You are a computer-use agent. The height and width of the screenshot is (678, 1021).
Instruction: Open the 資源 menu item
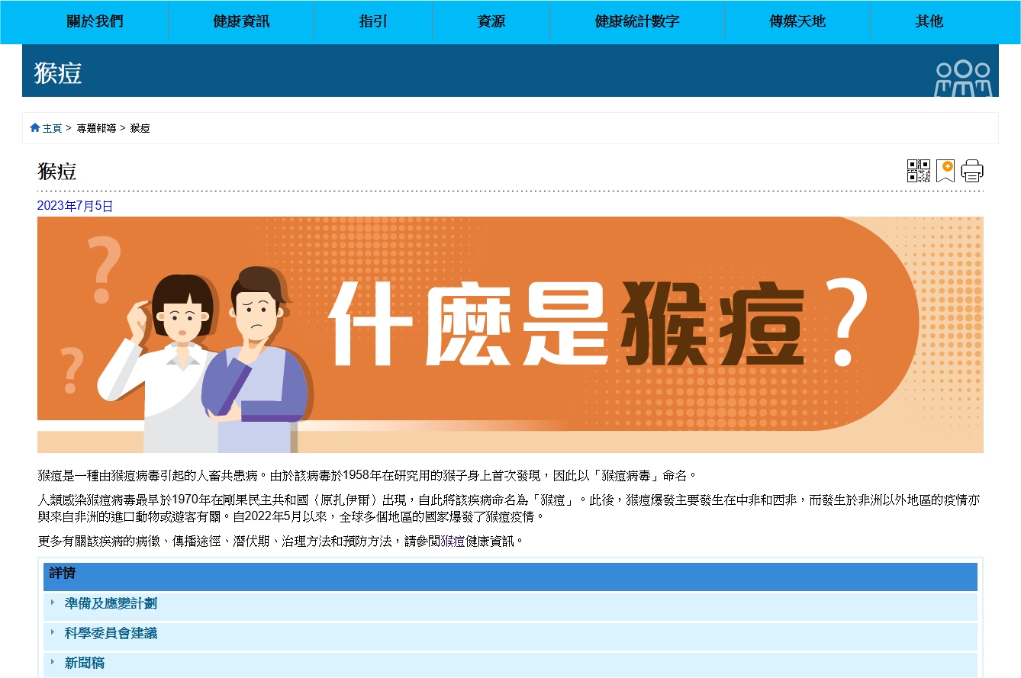491,21
